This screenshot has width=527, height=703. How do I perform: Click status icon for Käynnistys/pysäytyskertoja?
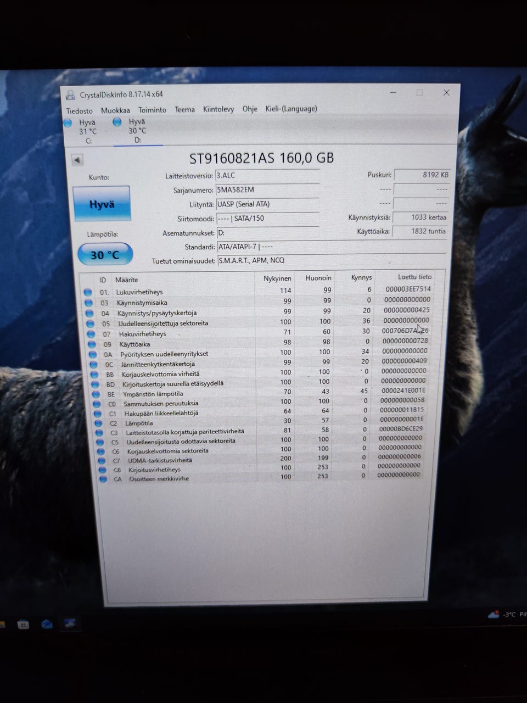click(89, 313)
